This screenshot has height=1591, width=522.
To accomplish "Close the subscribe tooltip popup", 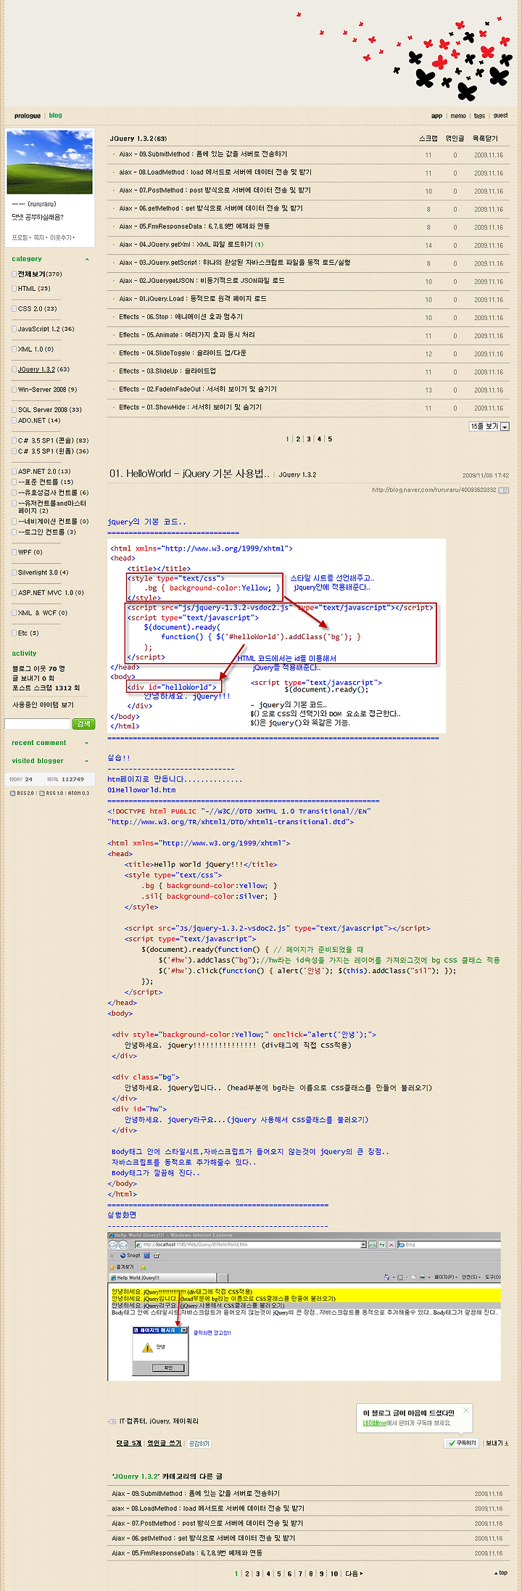I will 466,1410.
